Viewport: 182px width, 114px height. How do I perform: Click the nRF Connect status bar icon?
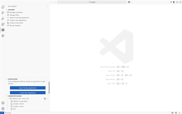(x=176, y=113)
